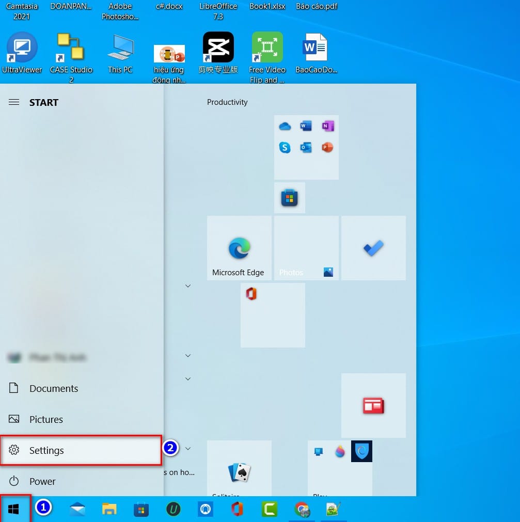Open the signed-in user account entry
The height and width of the screenshot is (522, 520).
(49, 357)
